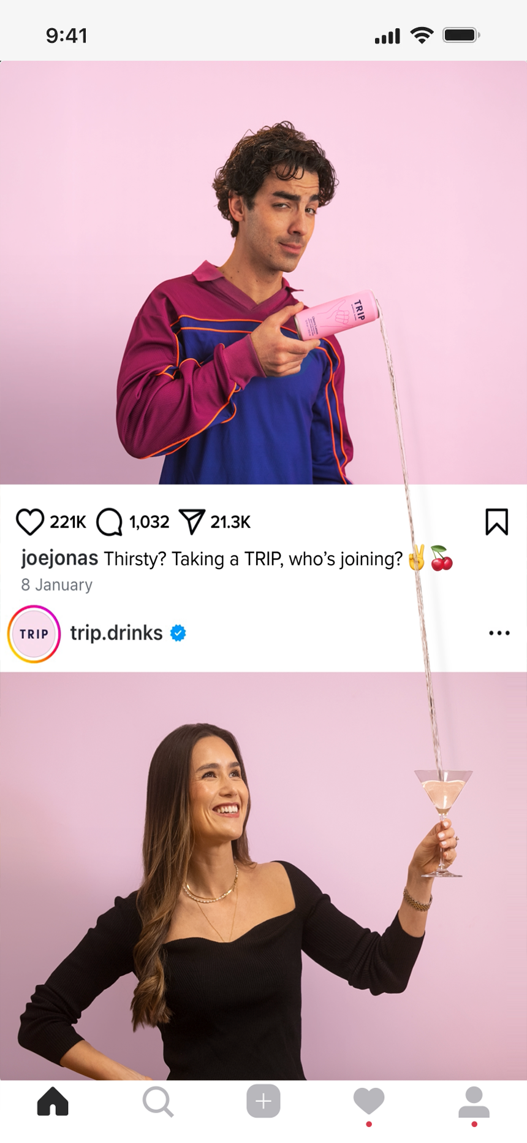Open the trip.drinks profile name
Image resolution: width=527 pixels, height=1143 pixels.
pos(116,633)
